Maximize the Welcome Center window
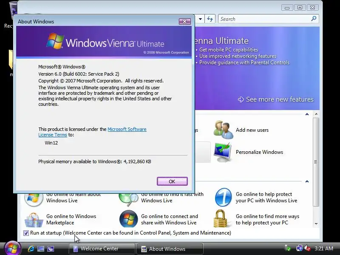340x255 pixels. (300, 8)
